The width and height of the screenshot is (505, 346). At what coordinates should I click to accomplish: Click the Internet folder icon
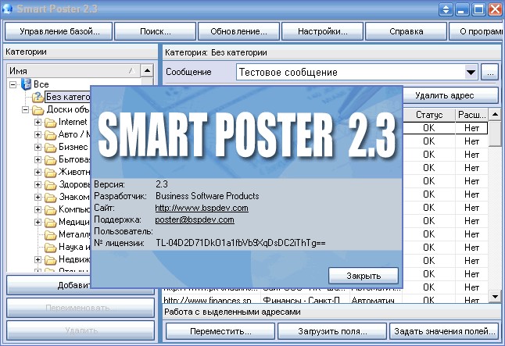[x=50, y=123]
